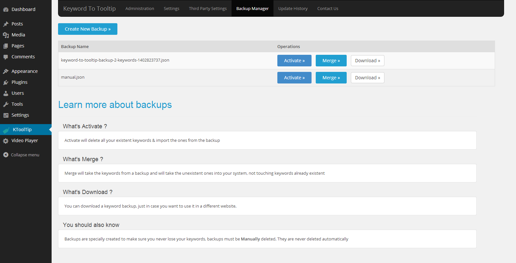Download the manual.json backup
516x263 pixels.
(x=368, y=78)
